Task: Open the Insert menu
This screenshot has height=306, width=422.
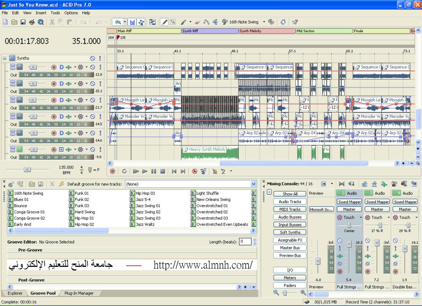Action: point(41,13)
